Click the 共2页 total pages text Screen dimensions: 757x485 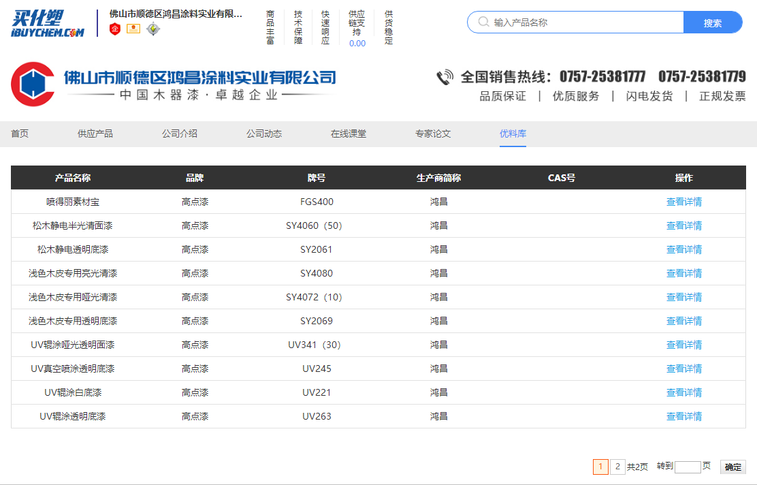pyautogui.click(x=637, y=467)
